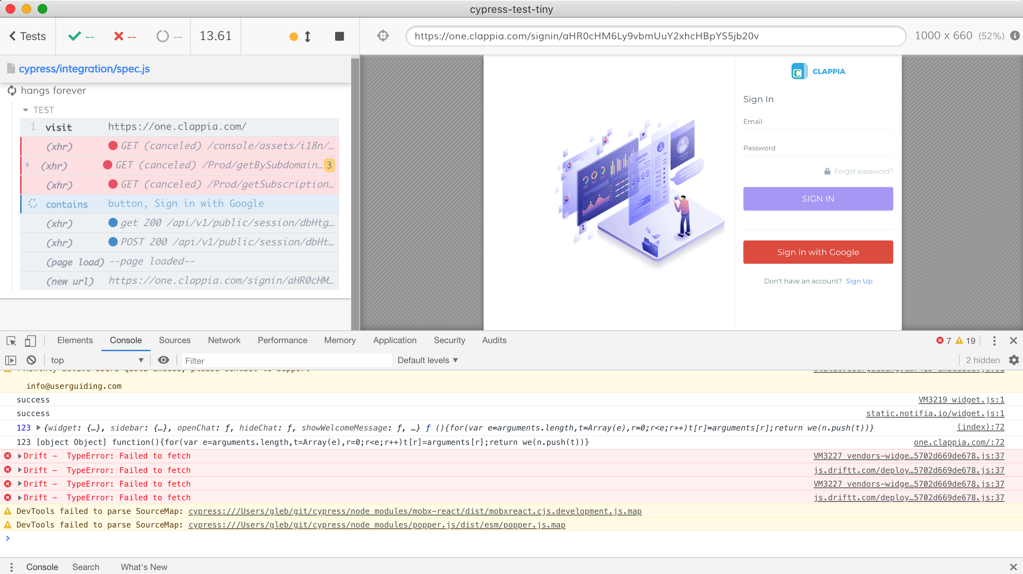
Task: Collapse the TEST section triangle
Action: click(x=26, y=109)
